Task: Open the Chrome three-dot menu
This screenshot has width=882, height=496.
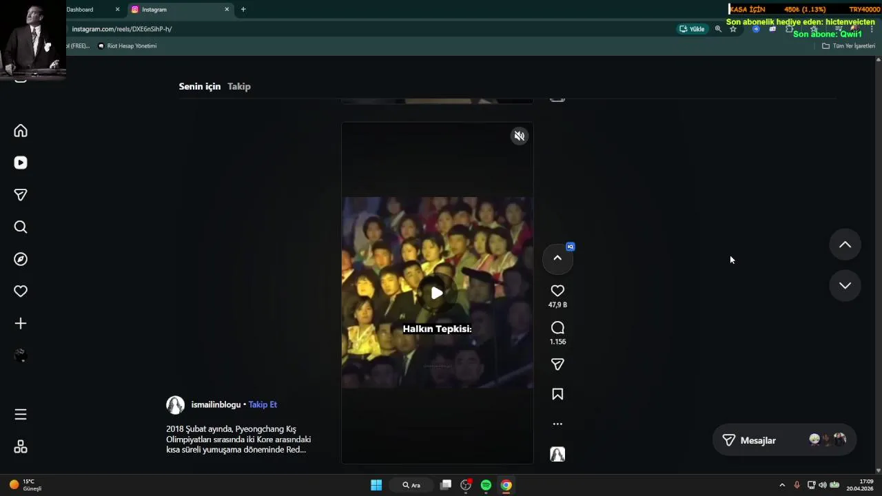Action: [872, 29]
